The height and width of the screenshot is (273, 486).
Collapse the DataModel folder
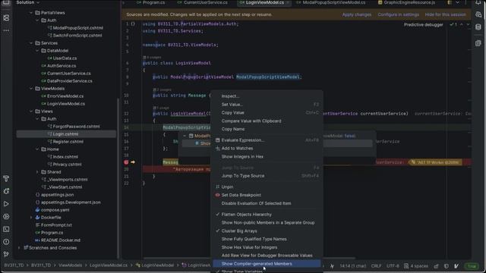click(37, 51)
